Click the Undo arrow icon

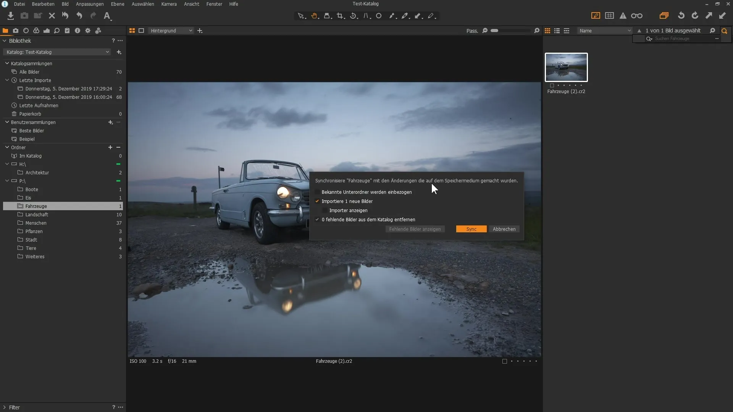79,16
